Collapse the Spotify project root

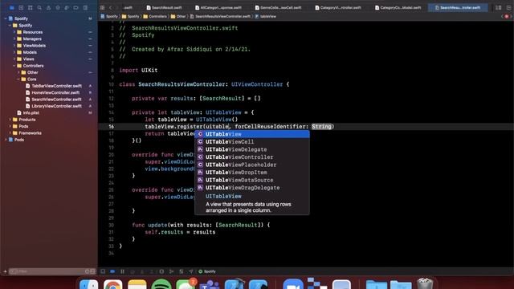(6, 18)
